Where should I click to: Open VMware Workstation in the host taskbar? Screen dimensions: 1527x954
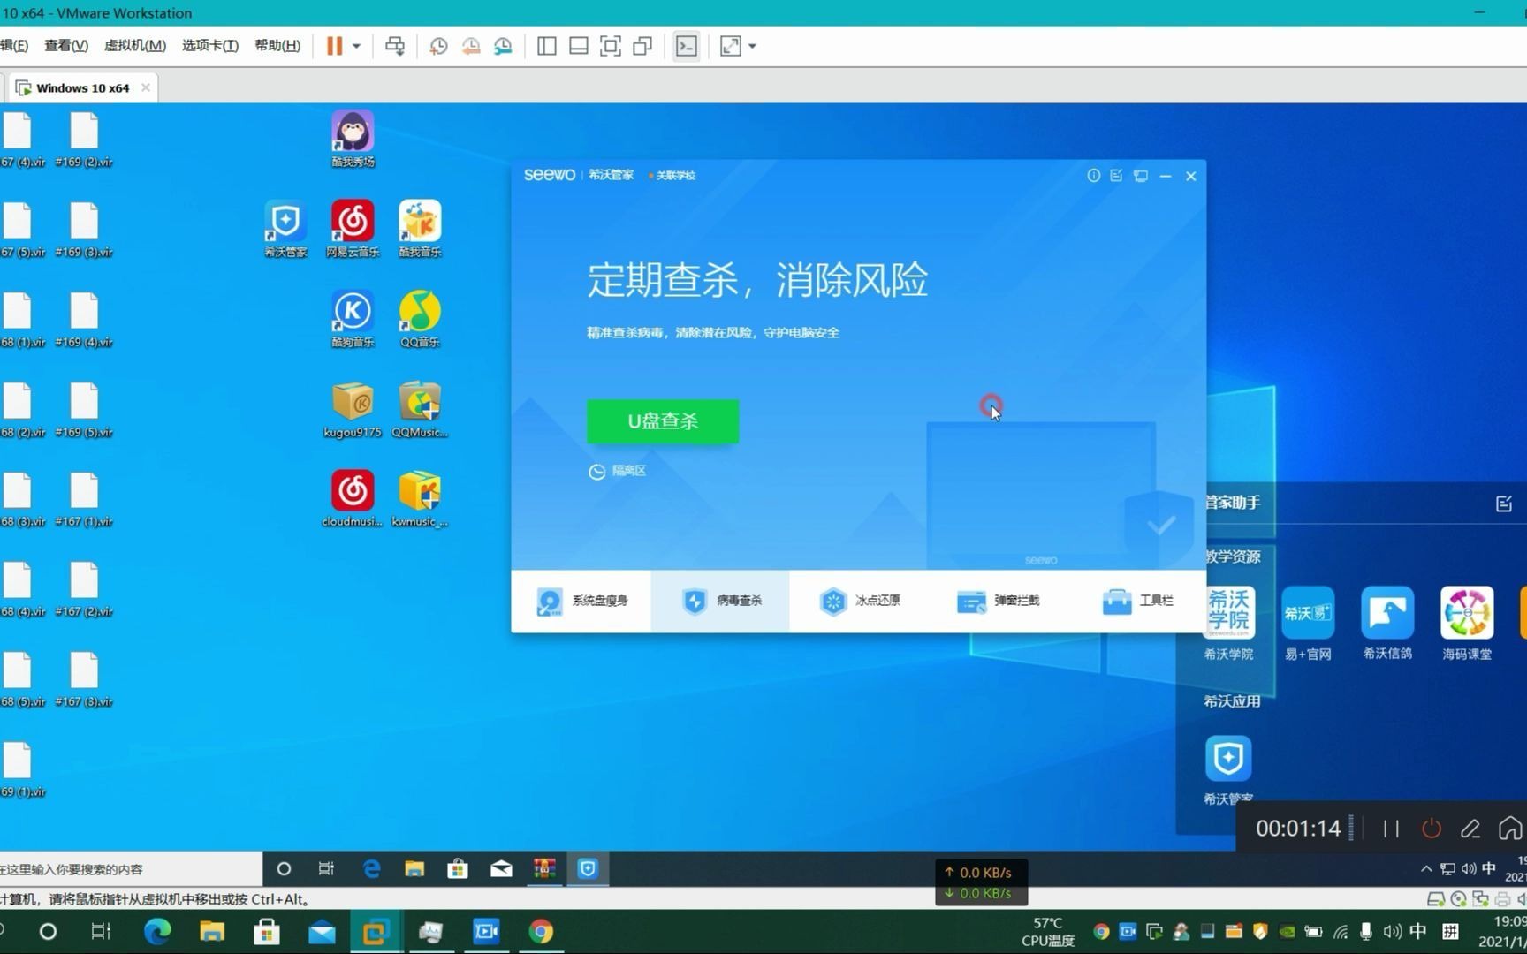pos(376,931)
